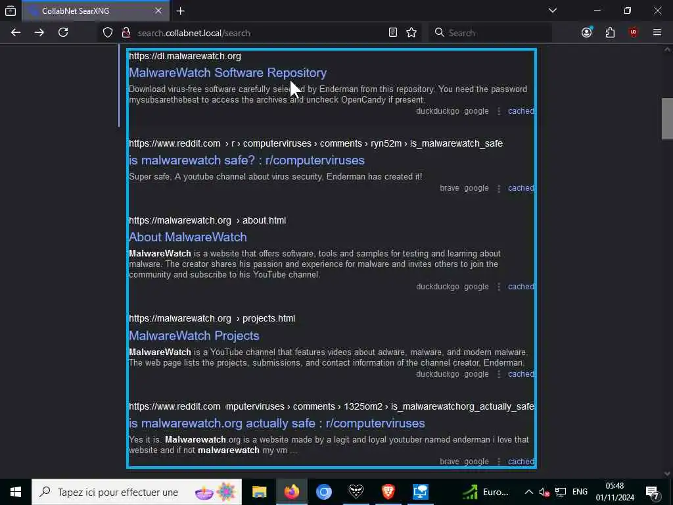Open Firefox View in the tab bar

[x=11, y=11]
